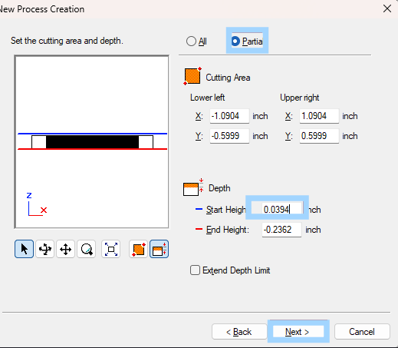The width and height of the screenshot is (398, 348).
Task: Activate the pan move tool
Action: pyautogui.click(x=65, y=249)
